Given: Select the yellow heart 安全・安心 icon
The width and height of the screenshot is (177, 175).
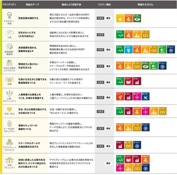Looking at the screenshot, I should 9,109.
